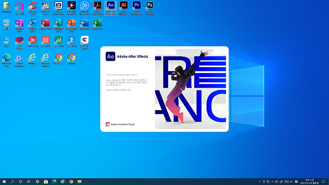Select the Hanshow 2020 presentation desktop icon
Image resolution: width=329 pixels, height=185 pixels.
click(x=46, y=42)
